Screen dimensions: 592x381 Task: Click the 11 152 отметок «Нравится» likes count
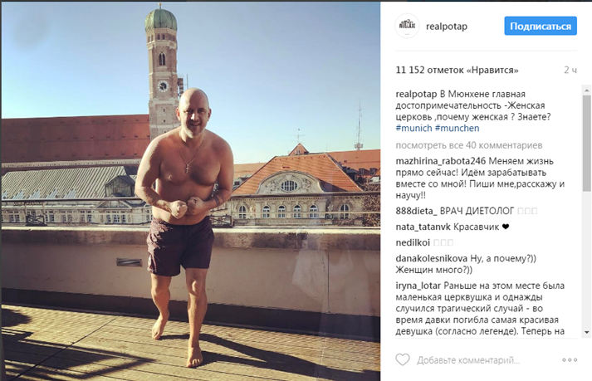click(457, 71)
